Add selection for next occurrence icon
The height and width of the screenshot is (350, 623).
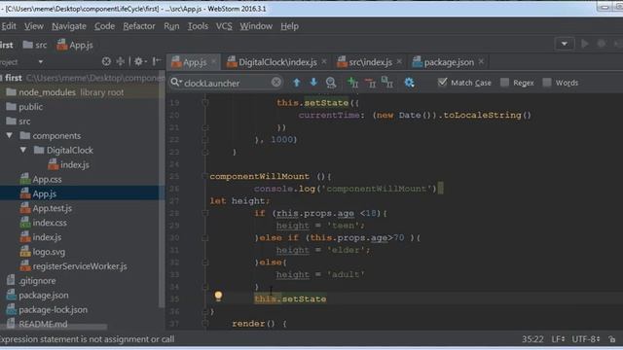pos(352,83)
